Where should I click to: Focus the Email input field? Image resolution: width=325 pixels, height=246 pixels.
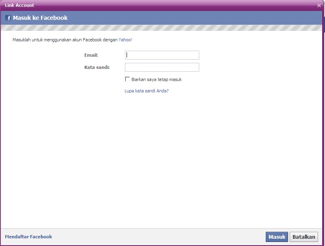pos(162,55)
